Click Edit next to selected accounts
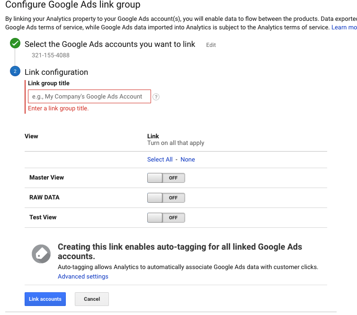 point(211,45)
